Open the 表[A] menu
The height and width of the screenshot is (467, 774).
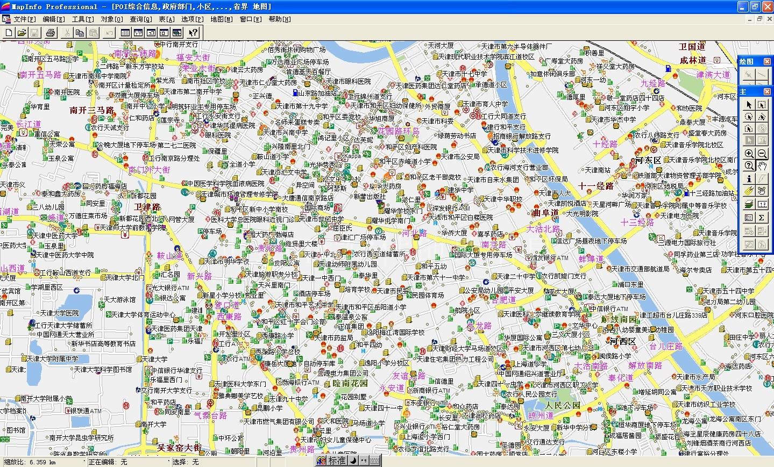[167, 19]
